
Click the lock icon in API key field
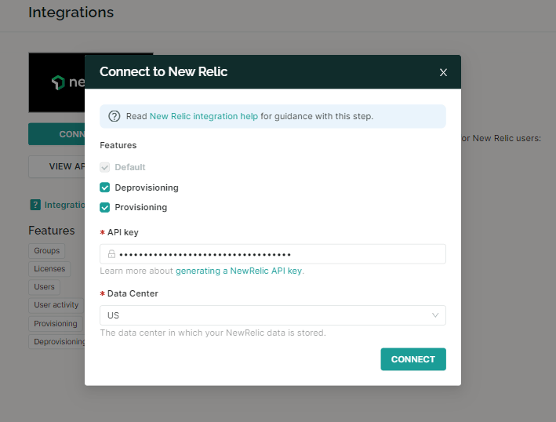pyautogui.click(x=111, y=254)
